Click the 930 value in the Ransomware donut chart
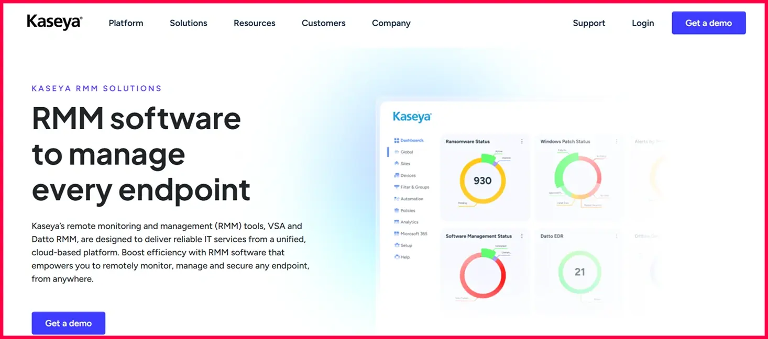Image resolution: width=768 pixels, height=339 pixels. point(482,180)
